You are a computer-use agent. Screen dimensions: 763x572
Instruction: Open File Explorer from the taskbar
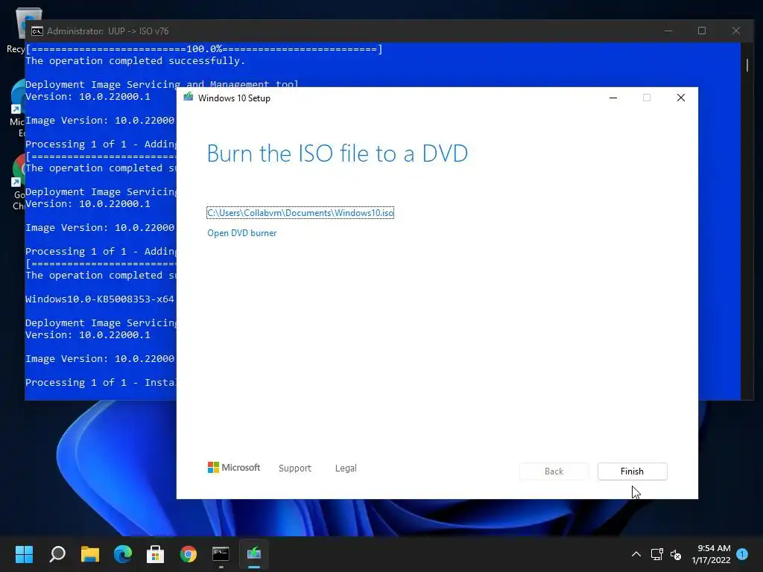click(90, 553)
